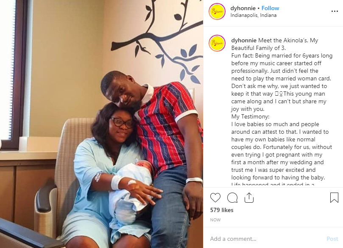343x248 pixels.
Task: Open the three-dot more options menu
Action: point(335,11)
